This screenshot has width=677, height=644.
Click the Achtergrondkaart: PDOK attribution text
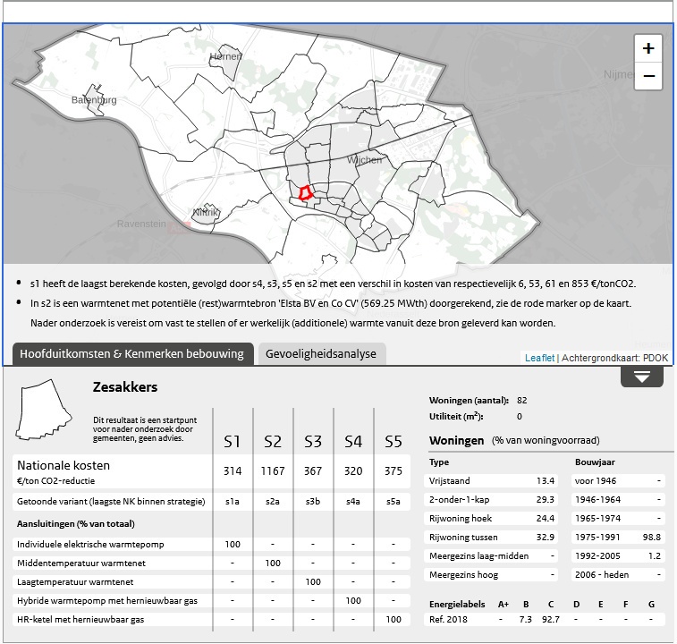614,358
